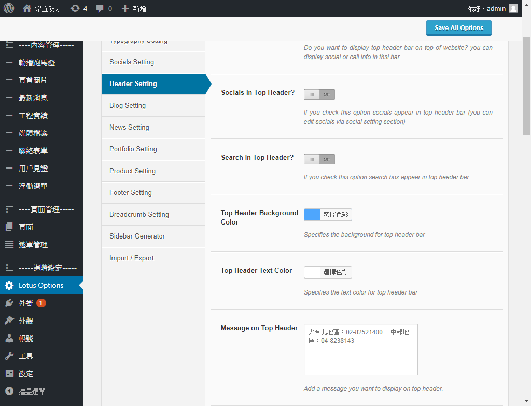The width and height of the screenshot is (531, 406).
Task: Click the sliders icon beside 設定
Action: click(x=9, y=373)
